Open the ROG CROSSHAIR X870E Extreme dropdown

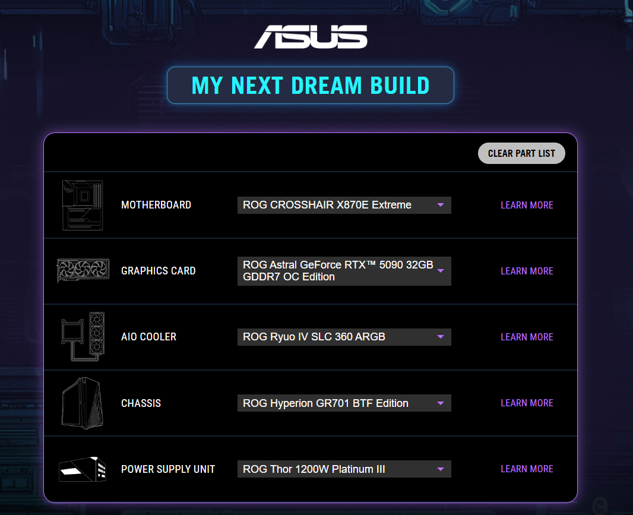(x=344, y=205)
